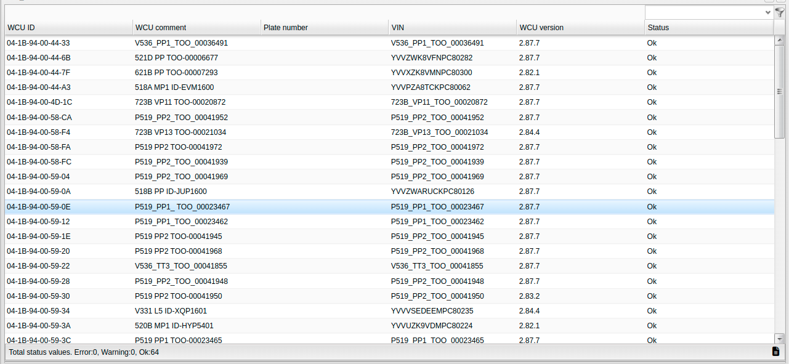Click the Status column header

(x=708, y=28)
